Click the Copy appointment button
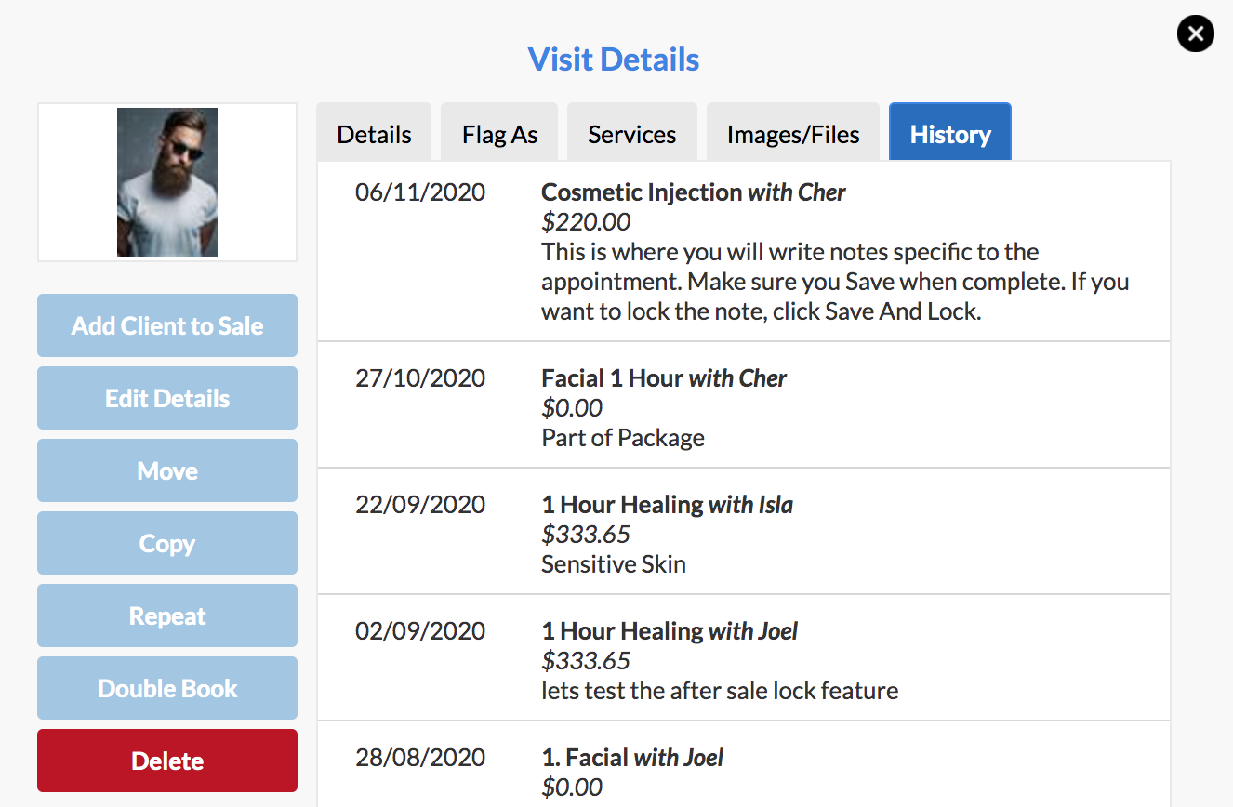Viewport: 1233px width, 807px height. [167, 543]
